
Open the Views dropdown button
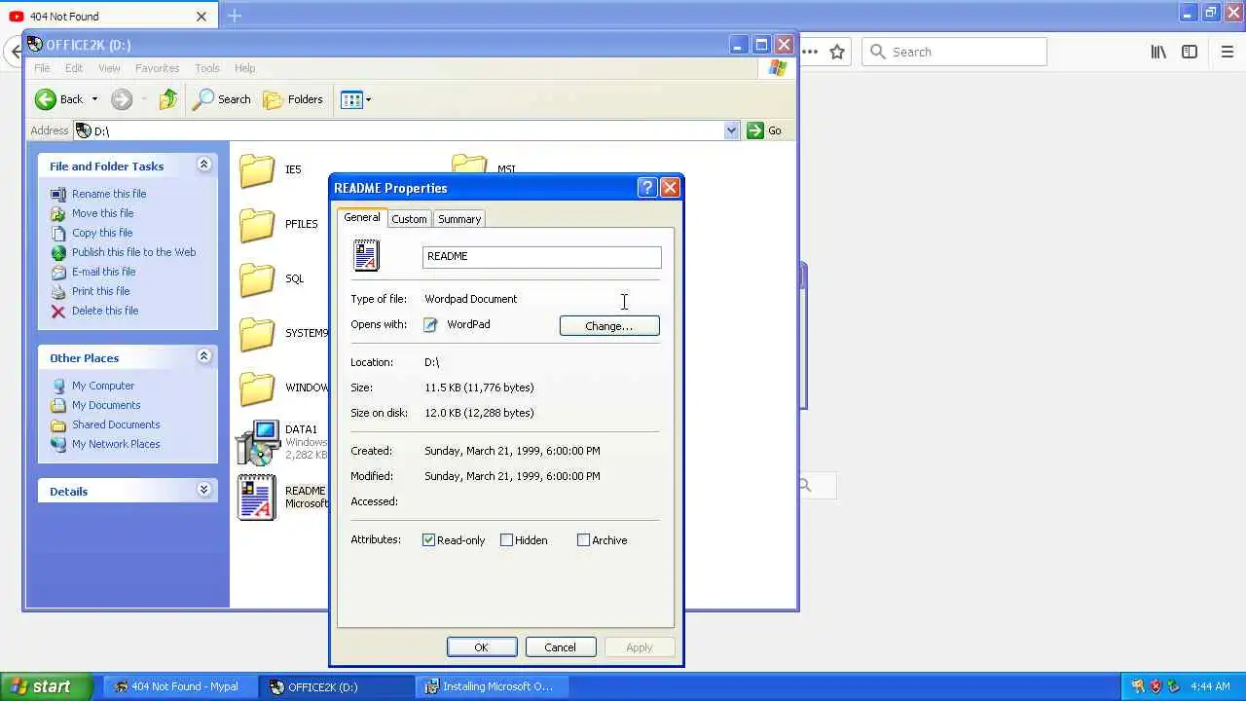[356, 99]
